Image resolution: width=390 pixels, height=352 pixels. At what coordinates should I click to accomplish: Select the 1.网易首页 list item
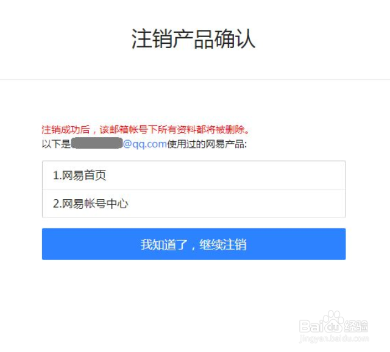tap(194, 175)
